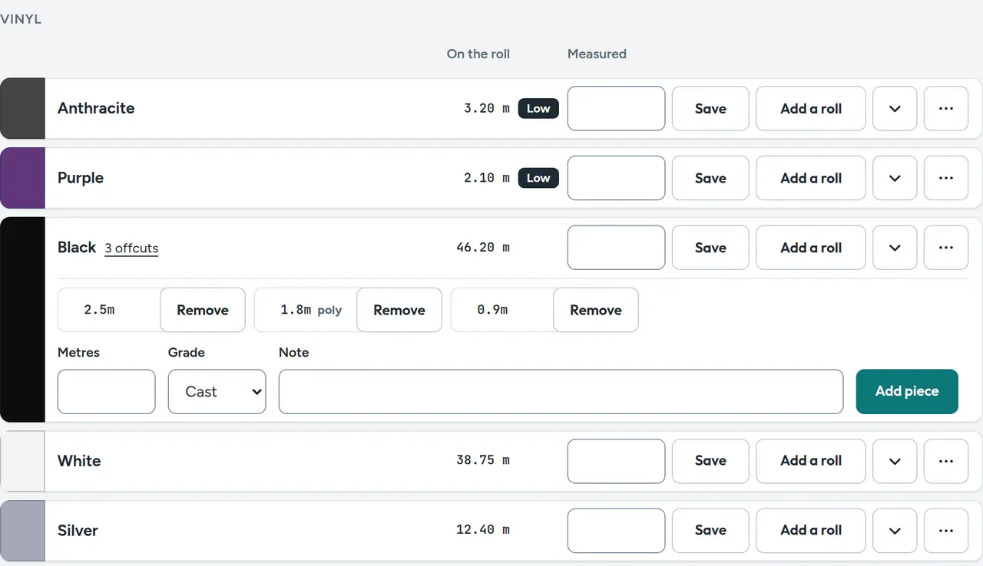This screenshot has height=566, width=983.
Task: Remove the 1.8m poly offcut
Action: tap(399, 310)
